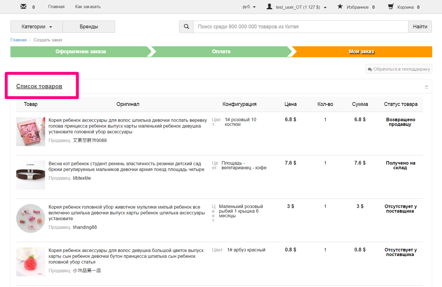Click the speech bubble tech support icon

(x=370, y=69)
